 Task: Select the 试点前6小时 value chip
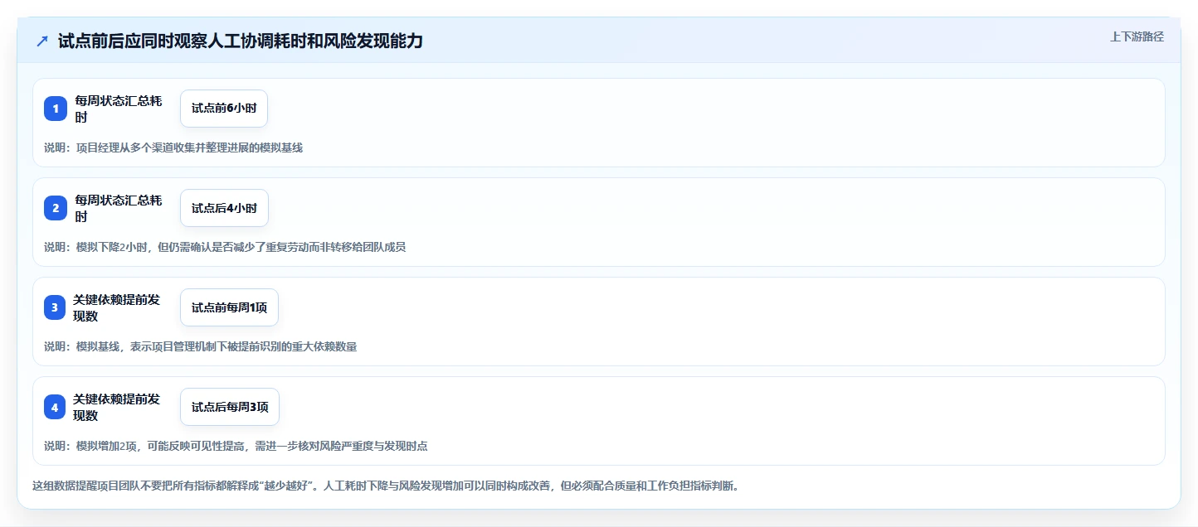click(224, 109)
